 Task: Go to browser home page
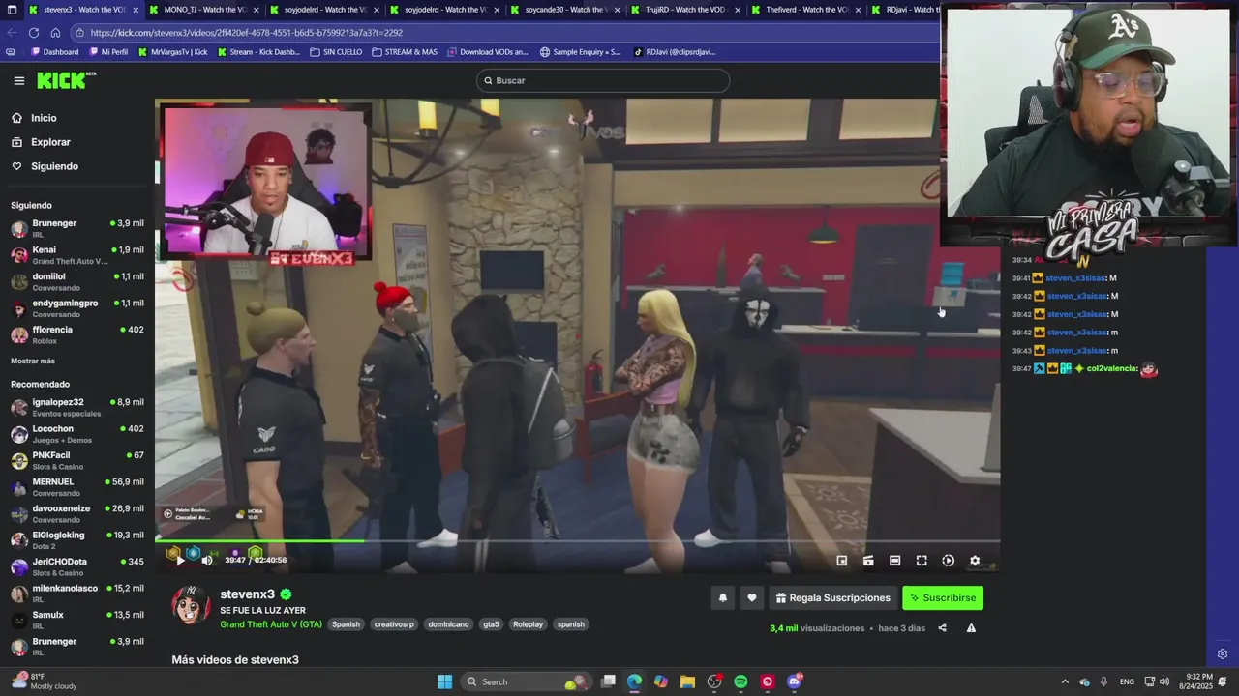(55, 33)
